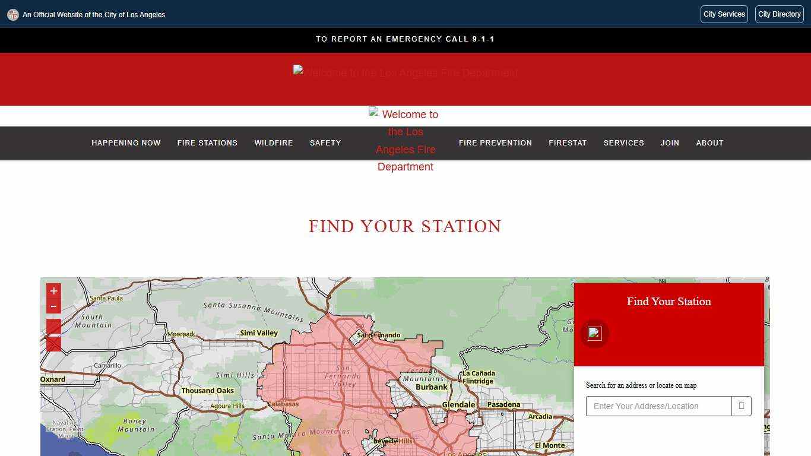Expand the SAFETY navigation menu
Image resolution: width=811 pixels, height=456 pixels.
[x=325, y=142]
